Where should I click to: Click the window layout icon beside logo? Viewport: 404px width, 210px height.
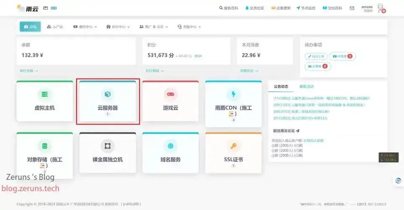[x=45, y=8]
